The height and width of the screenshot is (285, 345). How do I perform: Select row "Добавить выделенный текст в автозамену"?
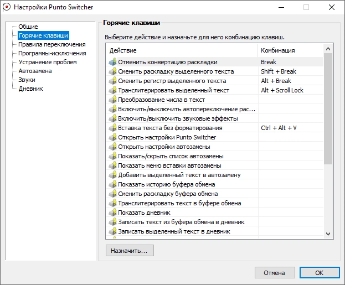click(x=215, y=175)
